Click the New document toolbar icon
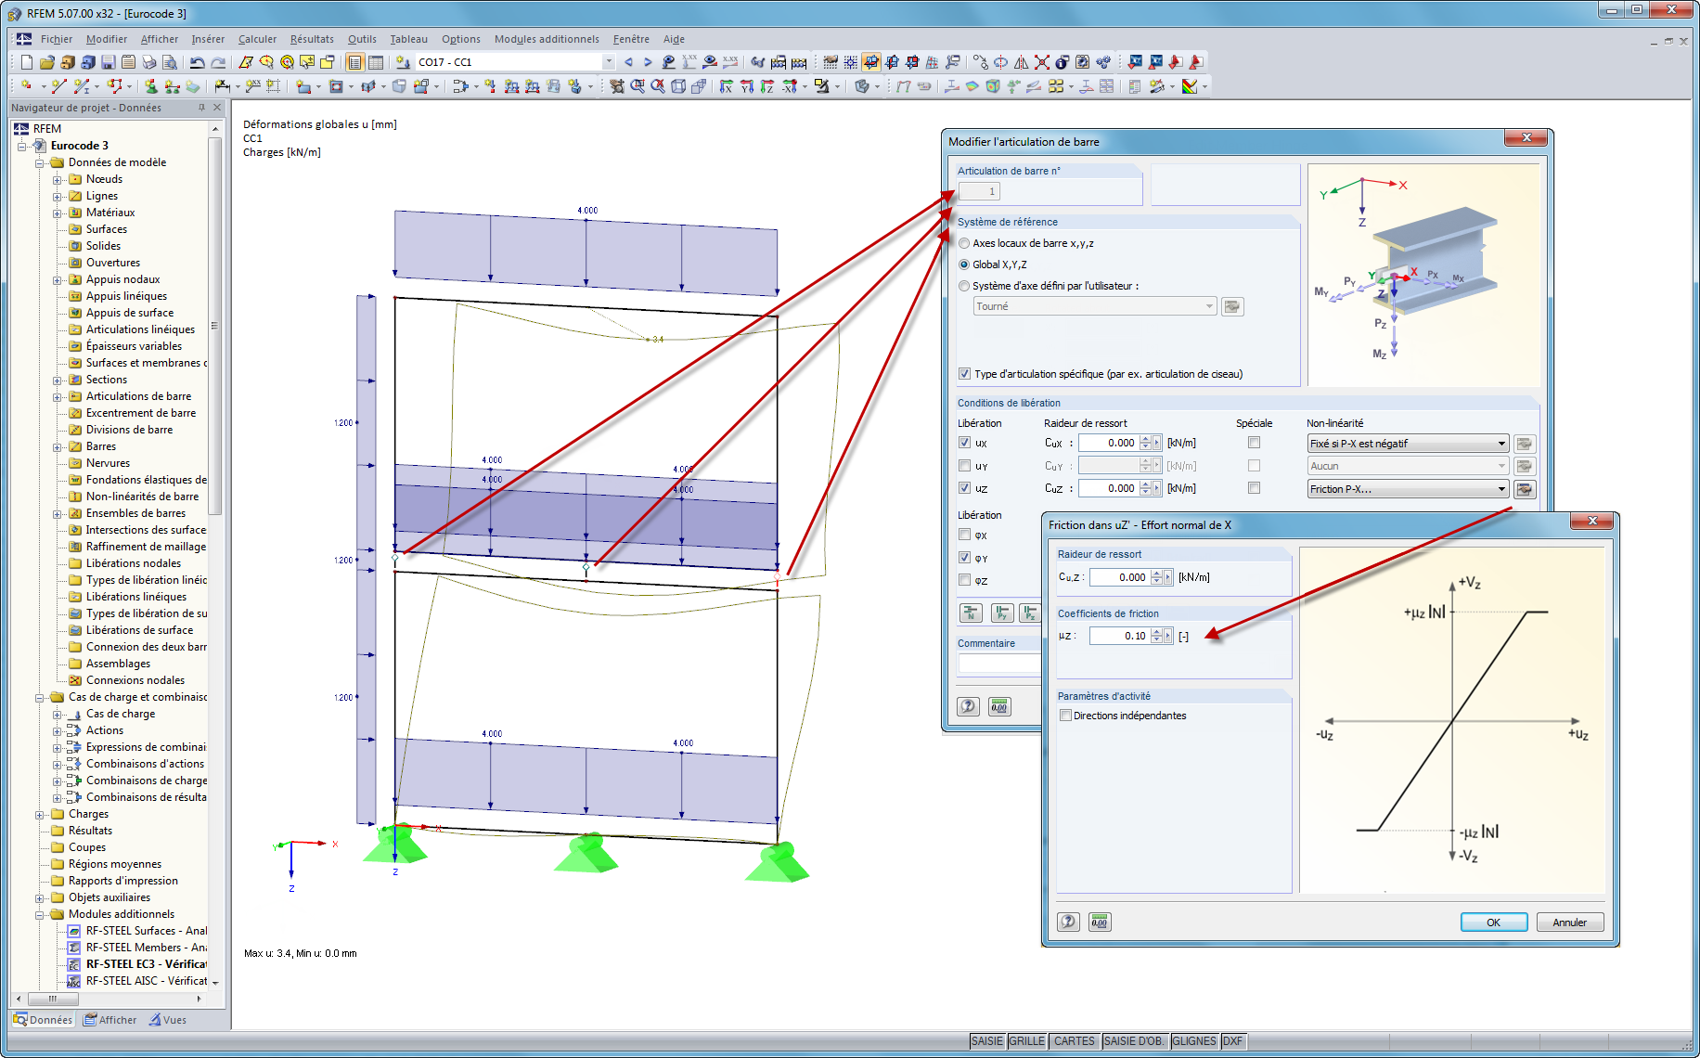Screen dimensions: 1700x1058 coord(26,62)
